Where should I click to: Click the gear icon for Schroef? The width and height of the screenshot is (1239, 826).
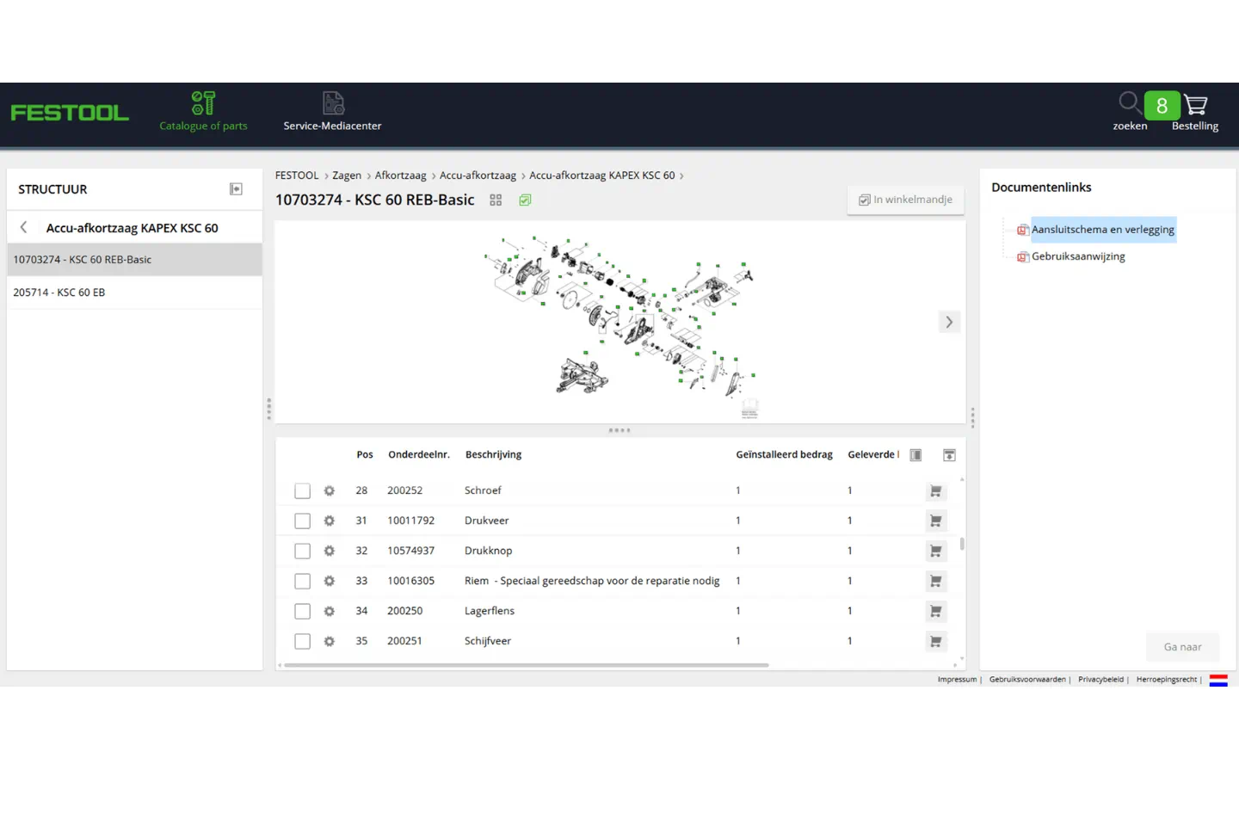click(329, 490)
